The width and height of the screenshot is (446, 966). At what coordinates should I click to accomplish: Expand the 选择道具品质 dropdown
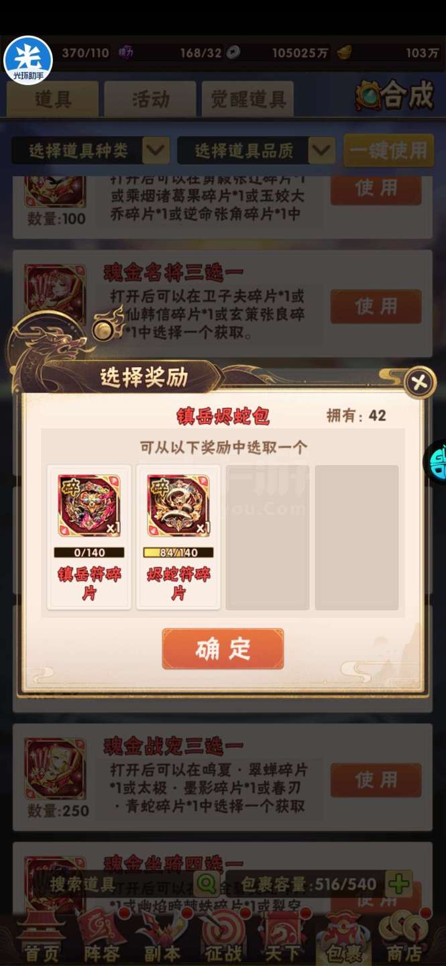pos(256,151)
